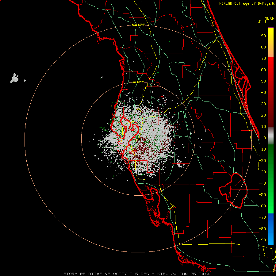This screenshot has width=276, height=276.
Task: Click the 60 value on velocity scale
Action: pos(263,70)
